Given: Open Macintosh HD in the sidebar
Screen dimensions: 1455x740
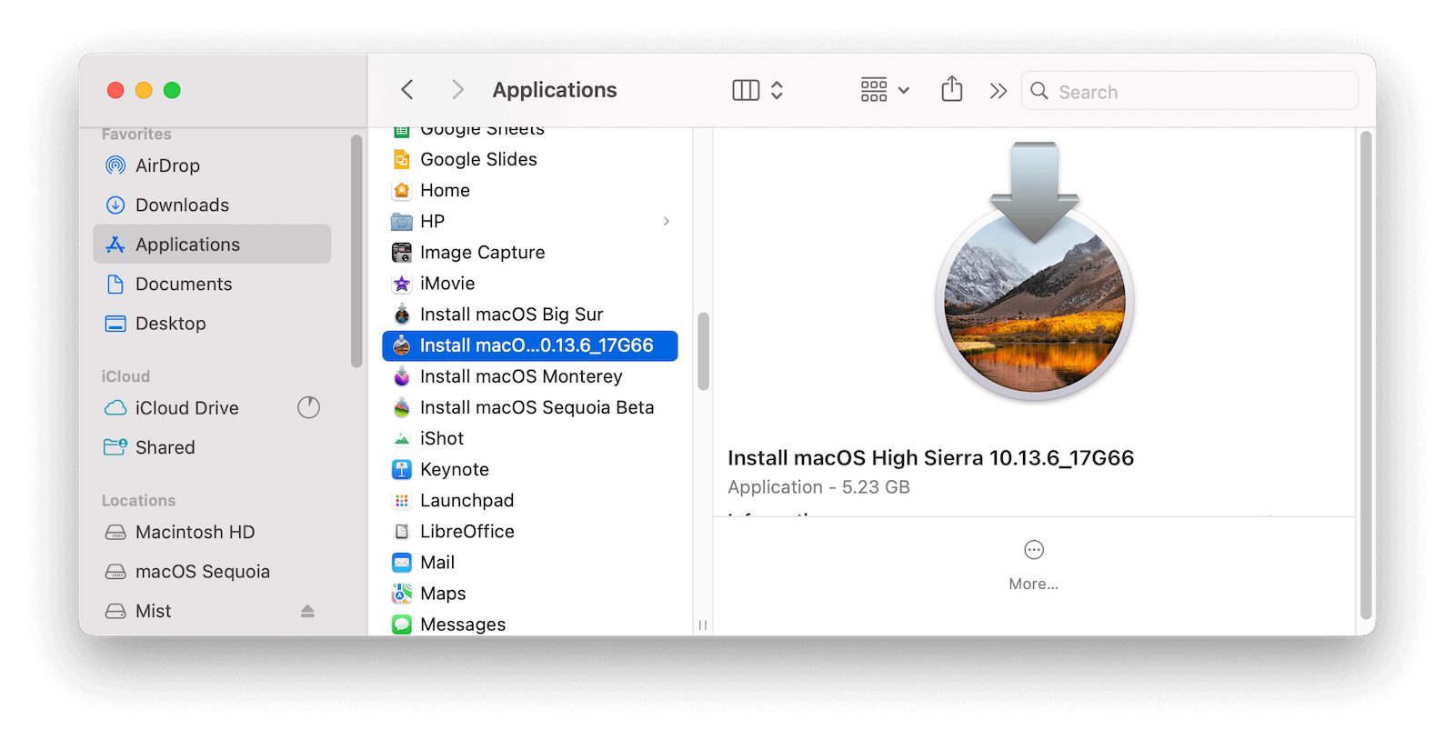Looking at the screenshot, I should pos(212,532).
